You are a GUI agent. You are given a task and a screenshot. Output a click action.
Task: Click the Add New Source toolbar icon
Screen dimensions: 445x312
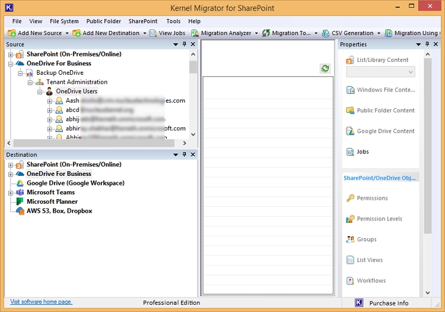12,33
